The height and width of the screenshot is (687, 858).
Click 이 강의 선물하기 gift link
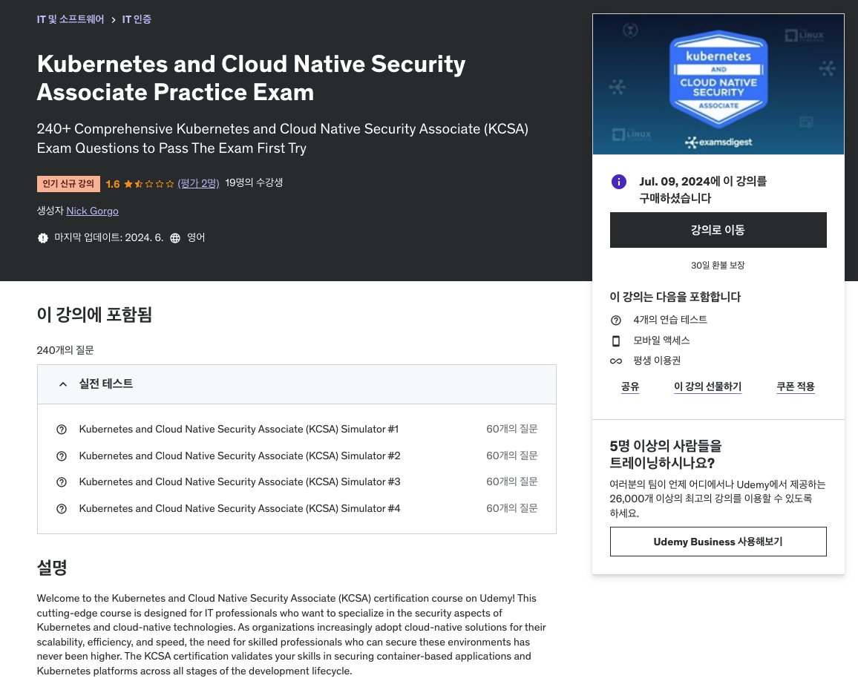coord(707,387)
